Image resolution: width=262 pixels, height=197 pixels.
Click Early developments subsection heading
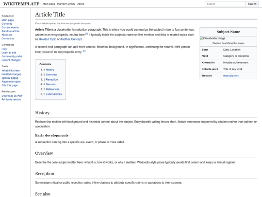(52, 135)
